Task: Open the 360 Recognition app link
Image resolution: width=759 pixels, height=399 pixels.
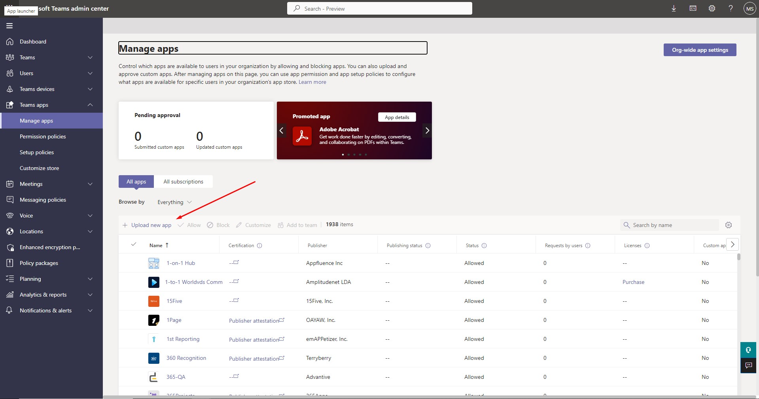Action: pyautogui.click(x=186, y=358)
